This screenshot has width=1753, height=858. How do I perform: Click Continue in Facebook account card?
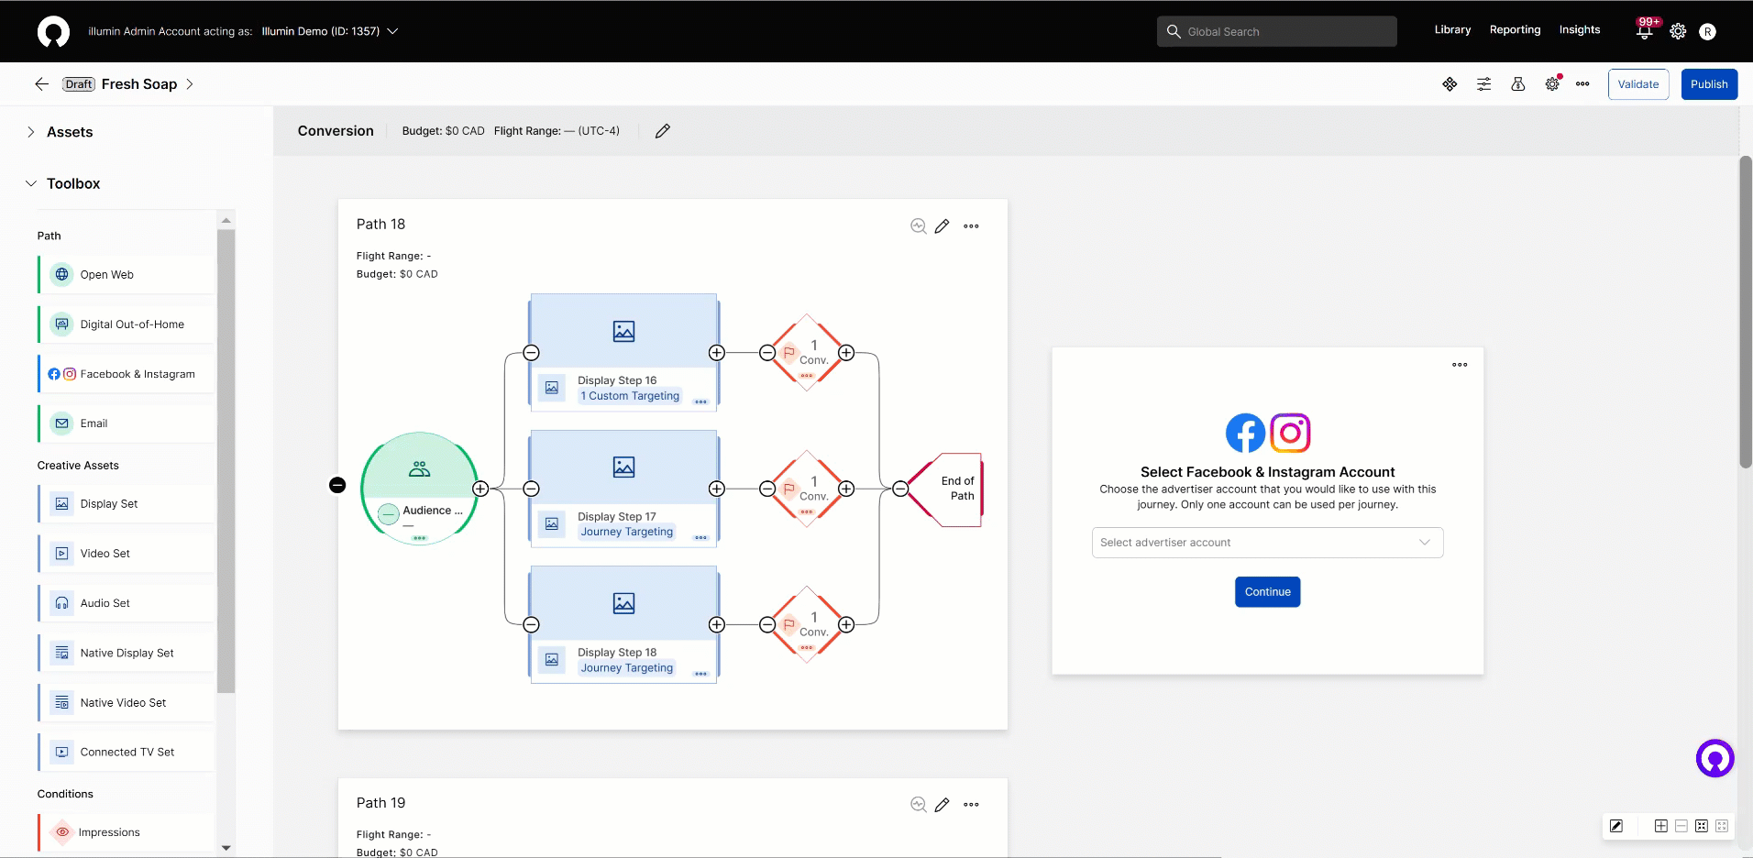click(x=1267, y=592)
